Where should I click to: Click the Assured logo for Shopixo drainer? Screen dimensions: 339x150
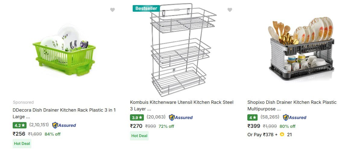click(x=294, y=118)
